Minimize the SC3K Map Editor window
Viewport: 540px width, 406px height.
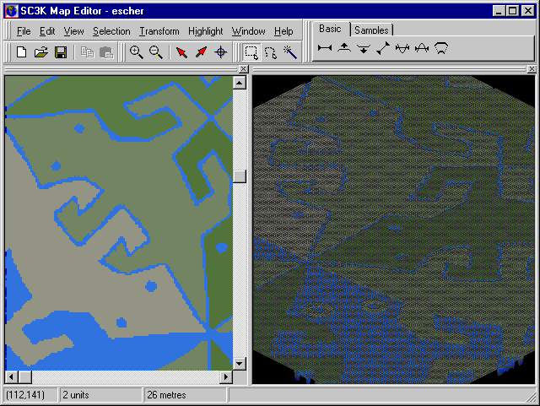tap(499, 11)
